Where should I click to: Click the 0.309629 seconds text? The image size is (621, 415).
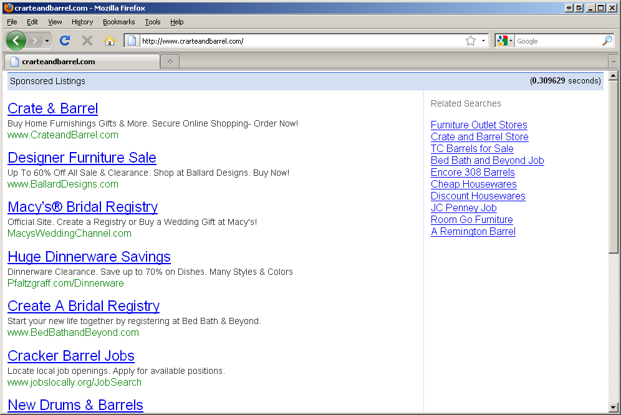(x=566, y=81)
